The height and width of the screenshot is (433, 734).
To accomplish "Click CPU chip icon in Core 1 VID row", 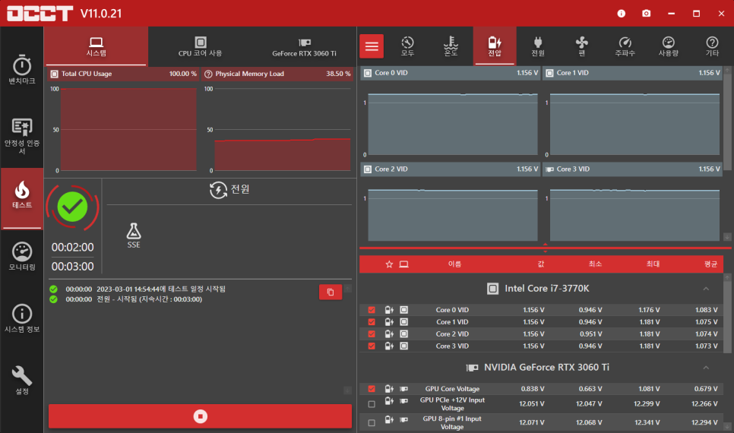I will (403, 322).
